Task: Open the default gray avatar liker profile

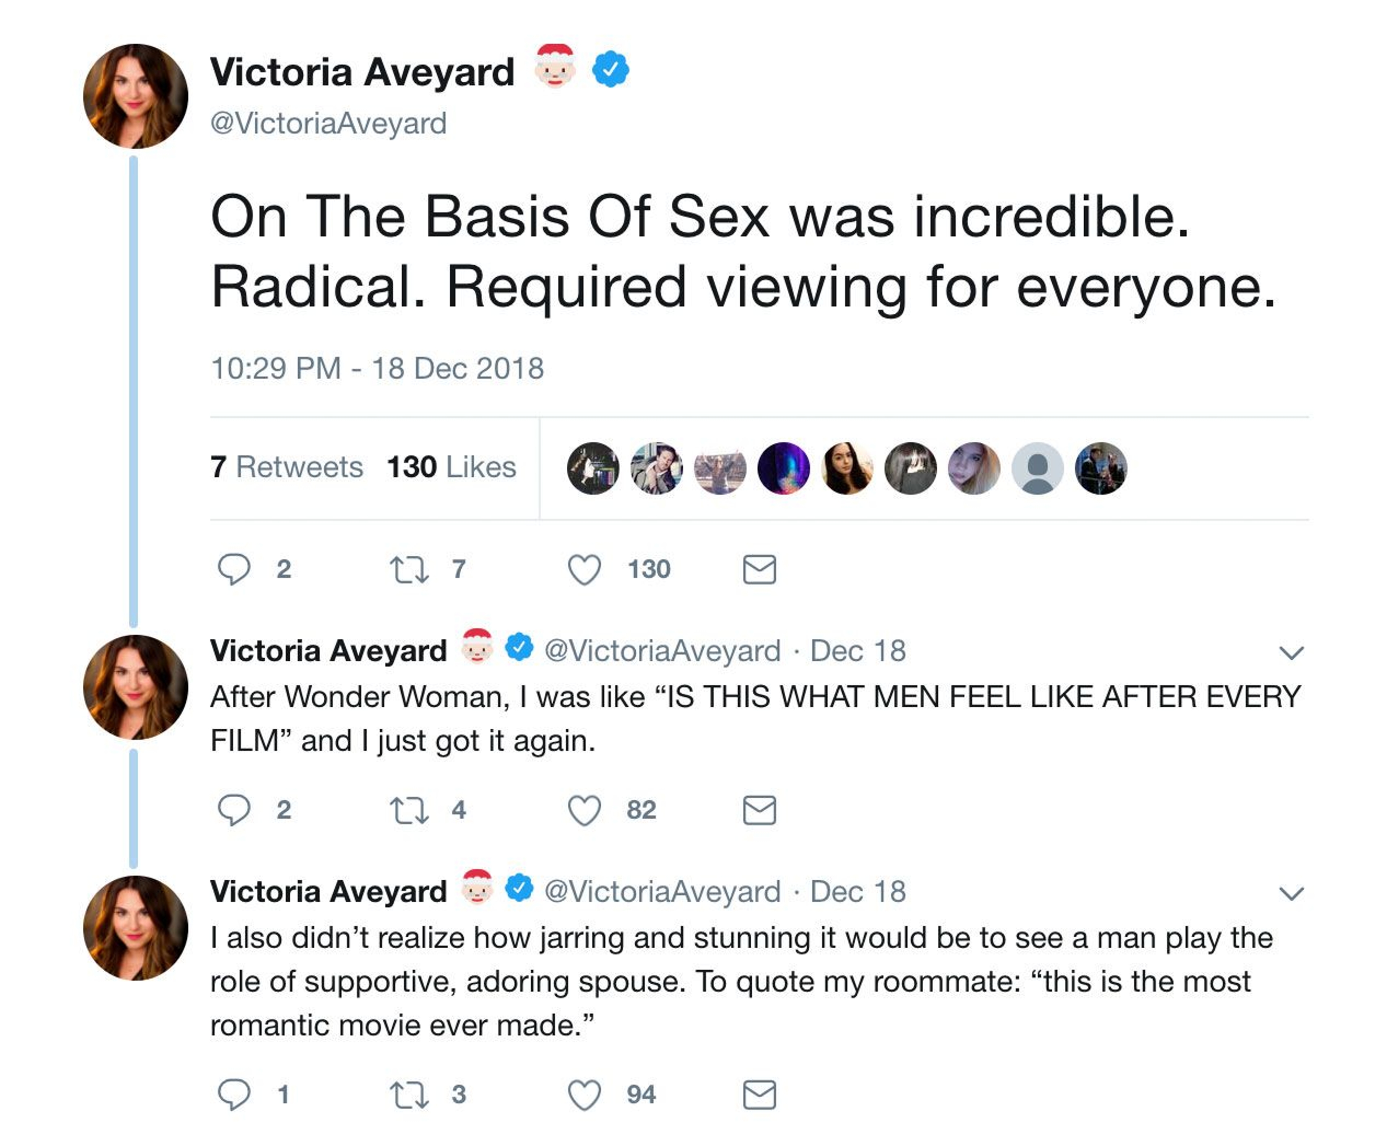Action: [1037, 468]
